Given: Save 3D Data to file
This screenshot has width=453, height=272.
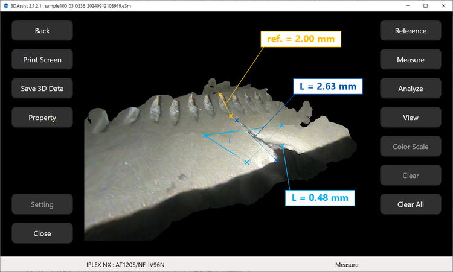Looking at the screenshot, I should click(x=42, y=89).
